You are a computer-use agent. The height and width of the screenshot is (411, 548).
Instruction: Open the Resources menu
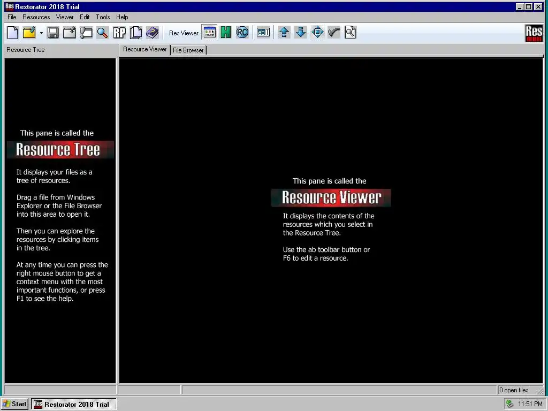coord(36,17)
